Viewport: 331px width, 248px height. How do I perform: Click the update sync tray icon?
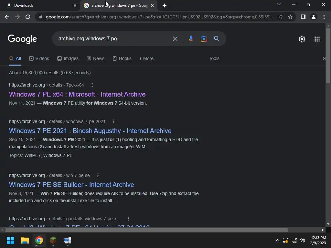click(x=285, y=240)
